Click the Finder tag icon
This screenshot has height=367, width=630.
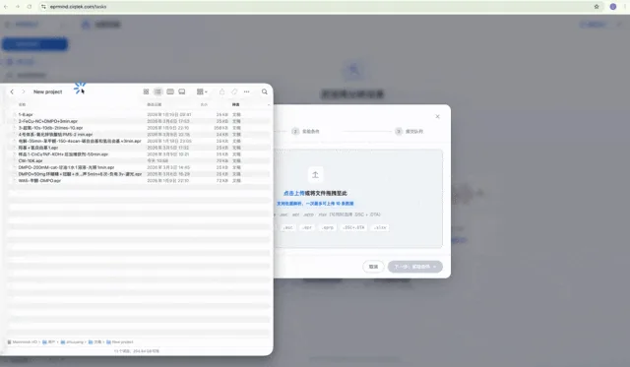click(x=234, y=92)
